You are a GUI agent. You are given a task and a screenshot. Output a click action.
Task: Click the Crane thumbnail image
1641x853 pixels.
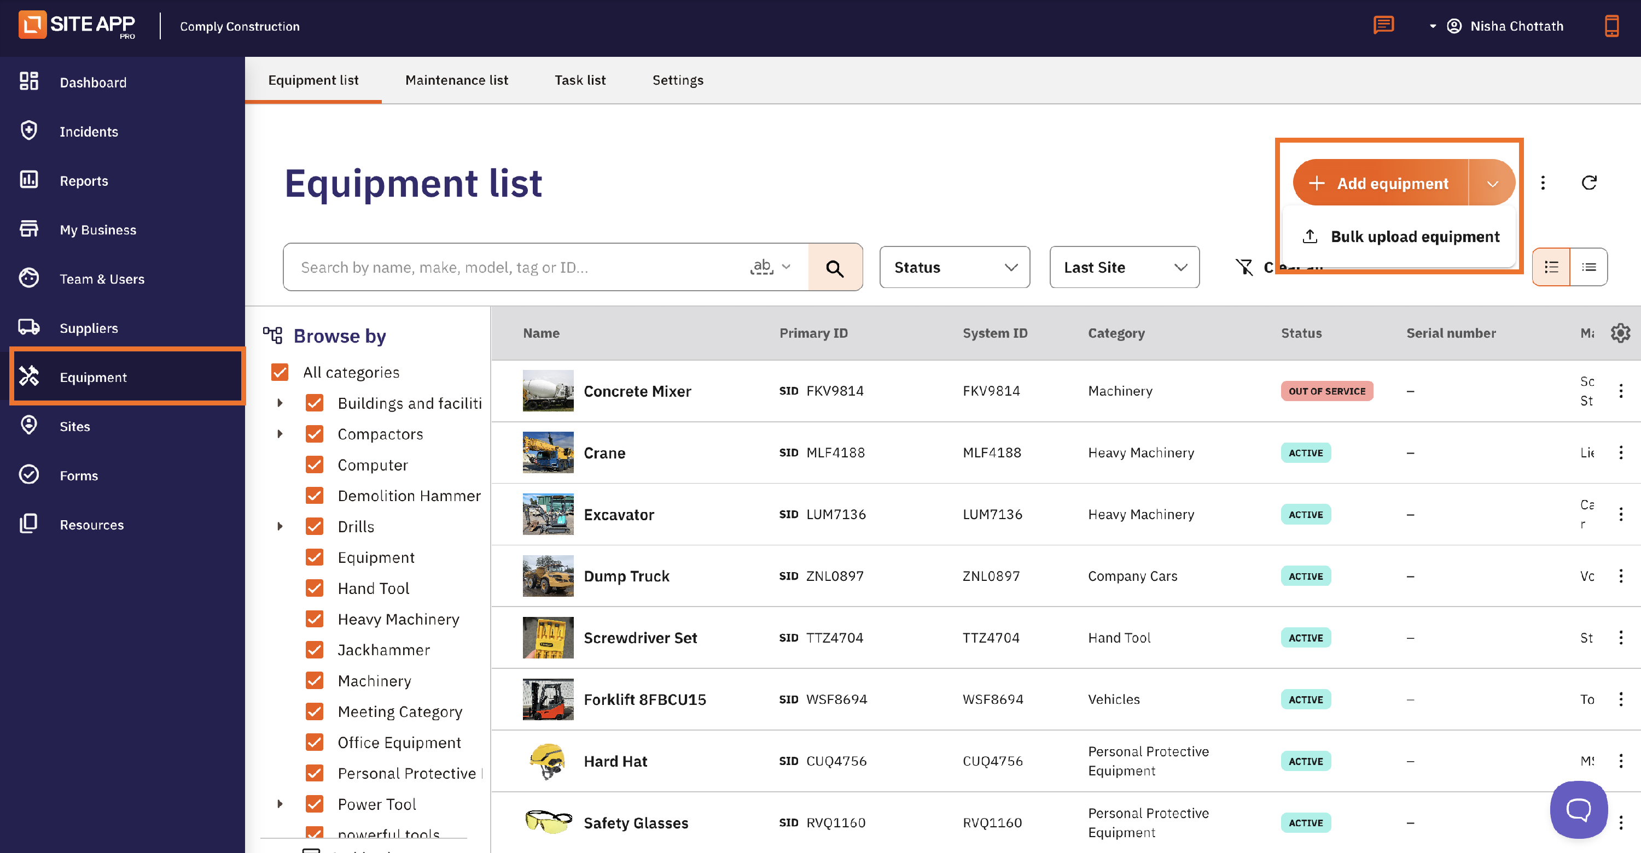[x=548, y=452]
